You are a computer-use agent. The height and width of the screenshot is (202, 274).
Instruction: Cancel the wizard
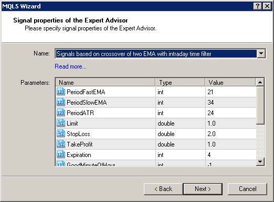point(247,189)
